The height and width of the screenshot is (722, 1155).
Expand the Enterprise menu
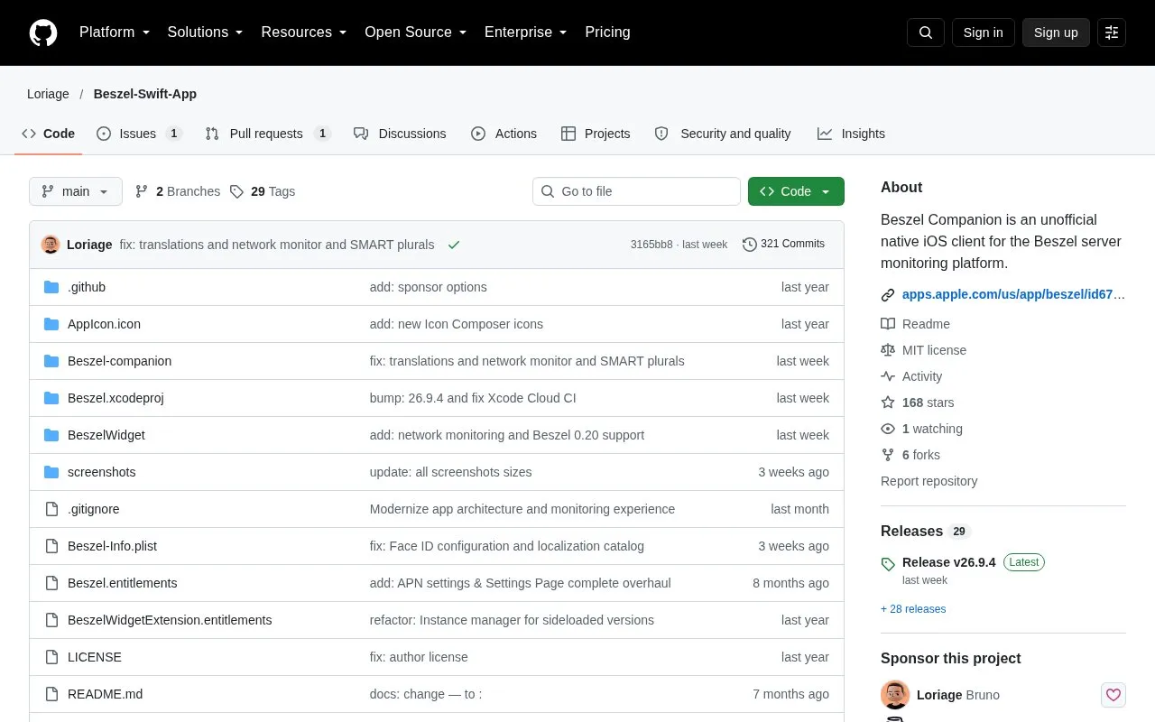525,32
